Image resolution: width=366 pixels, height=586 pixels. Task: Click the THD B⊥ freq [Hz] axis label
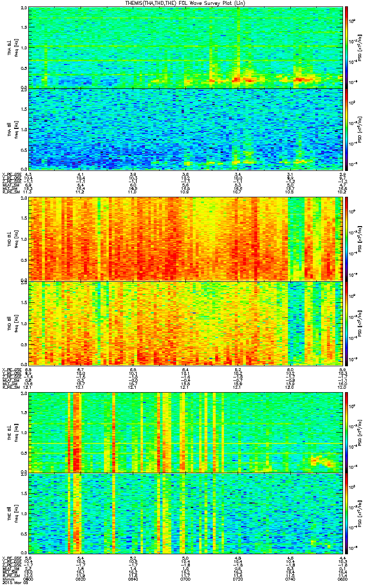13,239
